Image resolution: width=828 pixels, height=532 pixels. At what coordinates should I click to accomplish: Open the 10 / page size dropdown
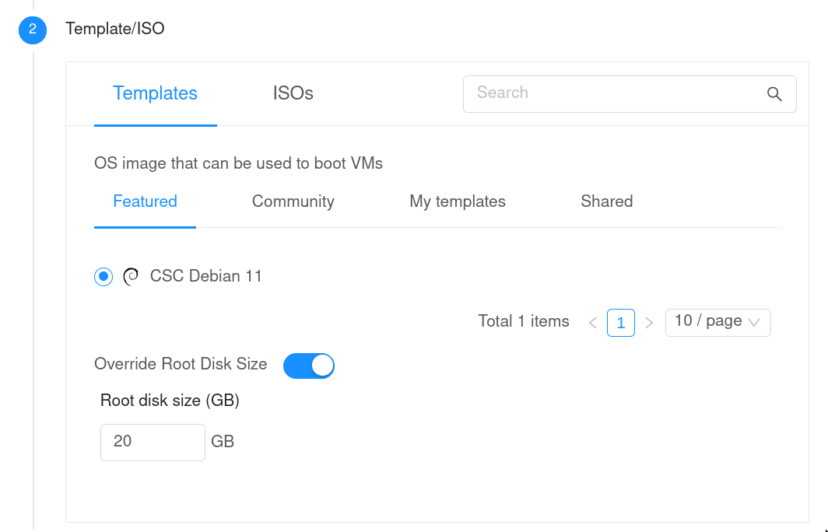[x=717, y=322]
